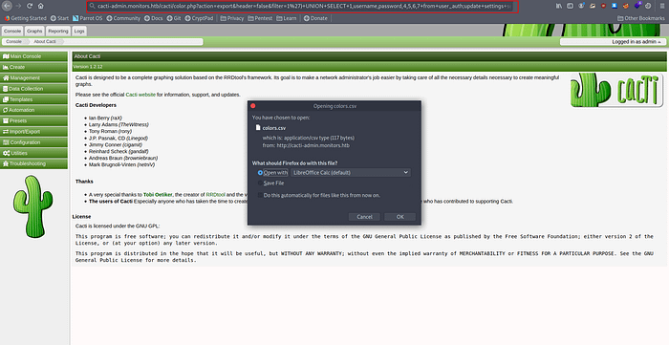Toggle the Firefox sidebar icon
The image size is (669, 345).
pos(570,6)
